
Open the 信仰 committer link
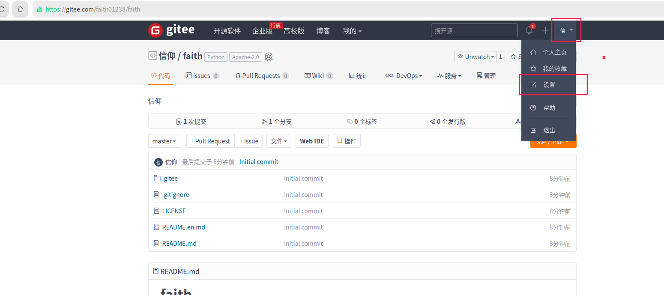(171, 162)
